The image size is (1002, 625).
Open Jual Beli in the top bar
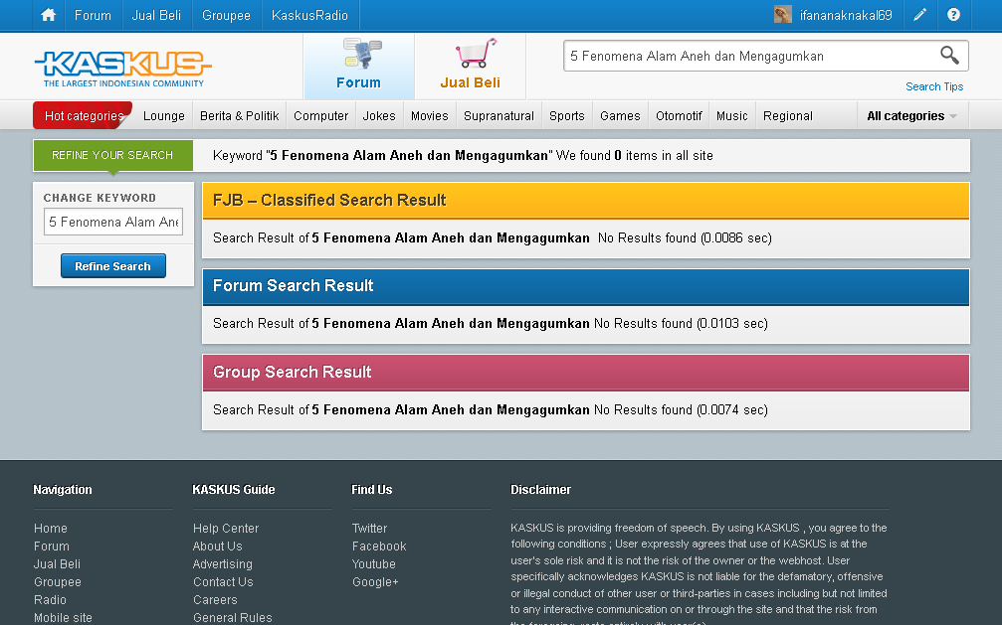tap(156, 15)
